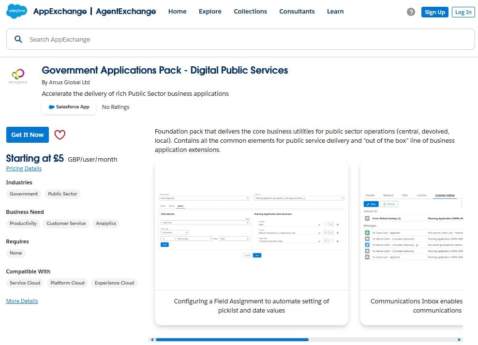Click the Get It Now button

(x=28, y=135)
